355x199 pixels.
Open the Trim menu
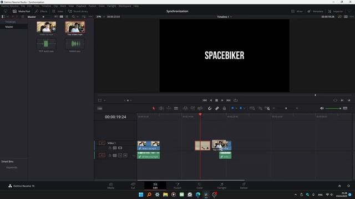tap(37, 6)
